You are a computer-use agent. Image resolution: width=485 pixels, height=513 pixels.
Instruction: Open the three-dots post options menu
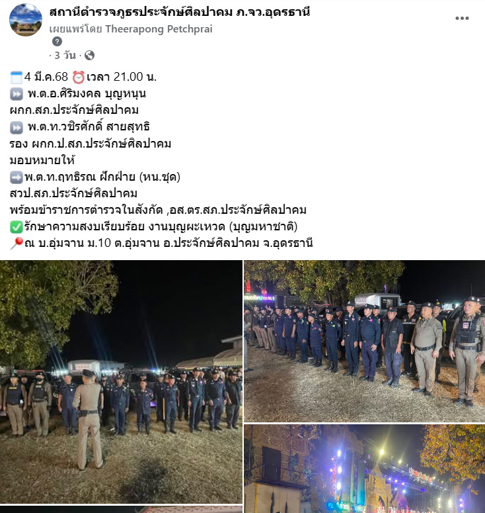click(462, 19)
